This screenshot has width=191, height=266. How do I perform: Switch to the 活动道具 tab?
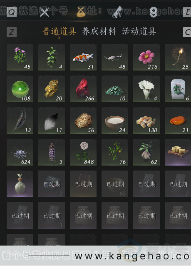tap(139, 32)
